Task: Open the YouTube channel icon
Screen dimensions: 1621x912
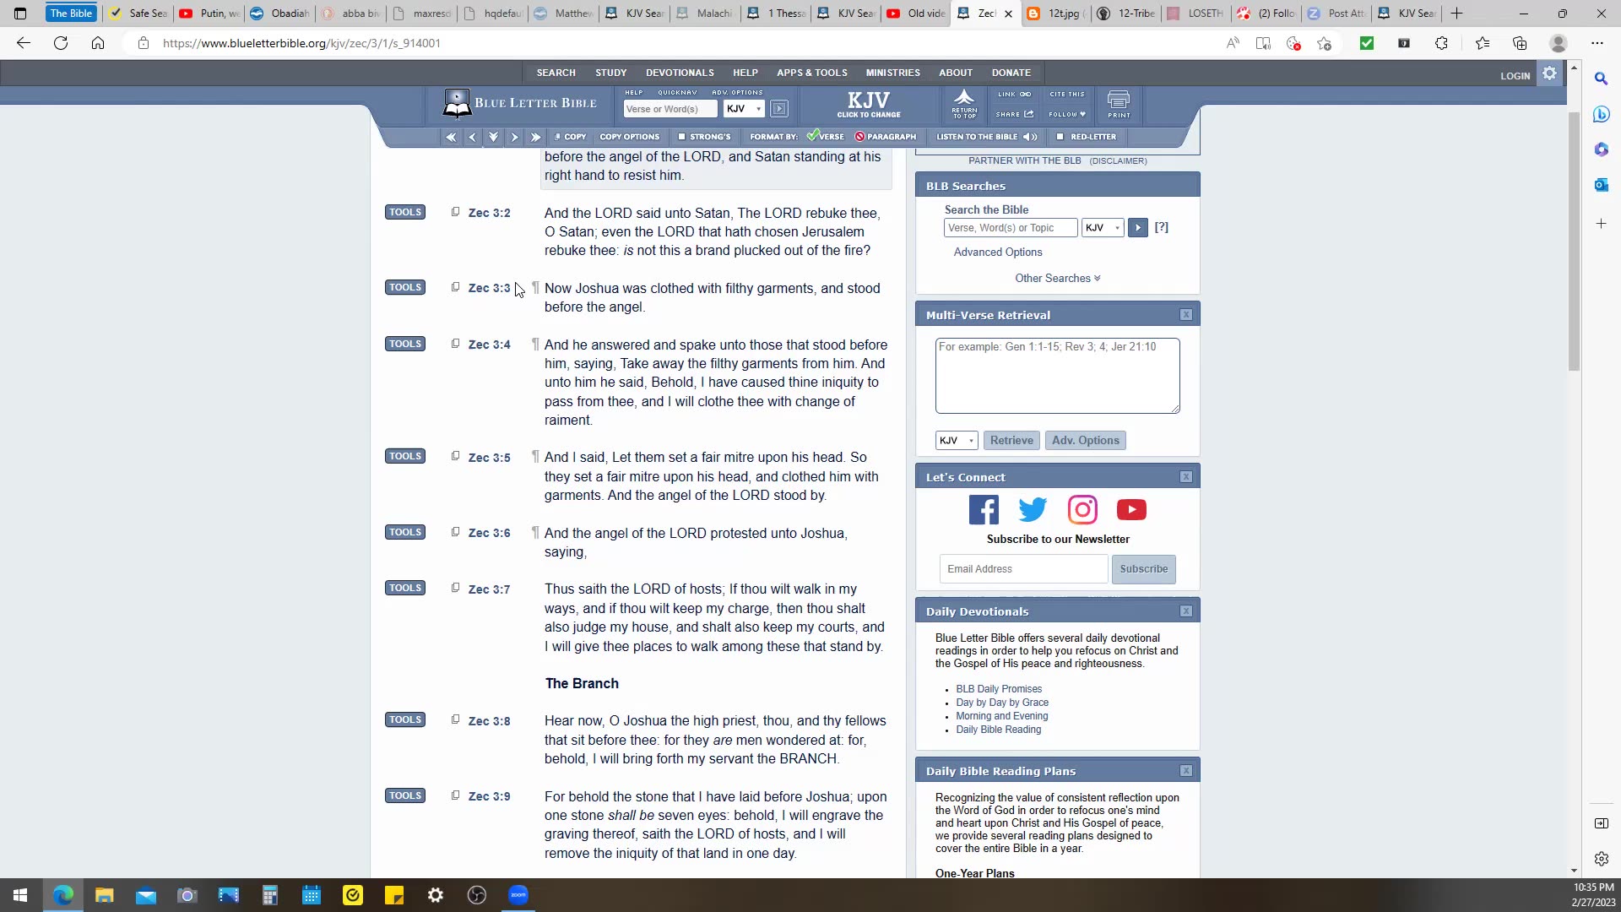Action: (x=1131, y=510)
